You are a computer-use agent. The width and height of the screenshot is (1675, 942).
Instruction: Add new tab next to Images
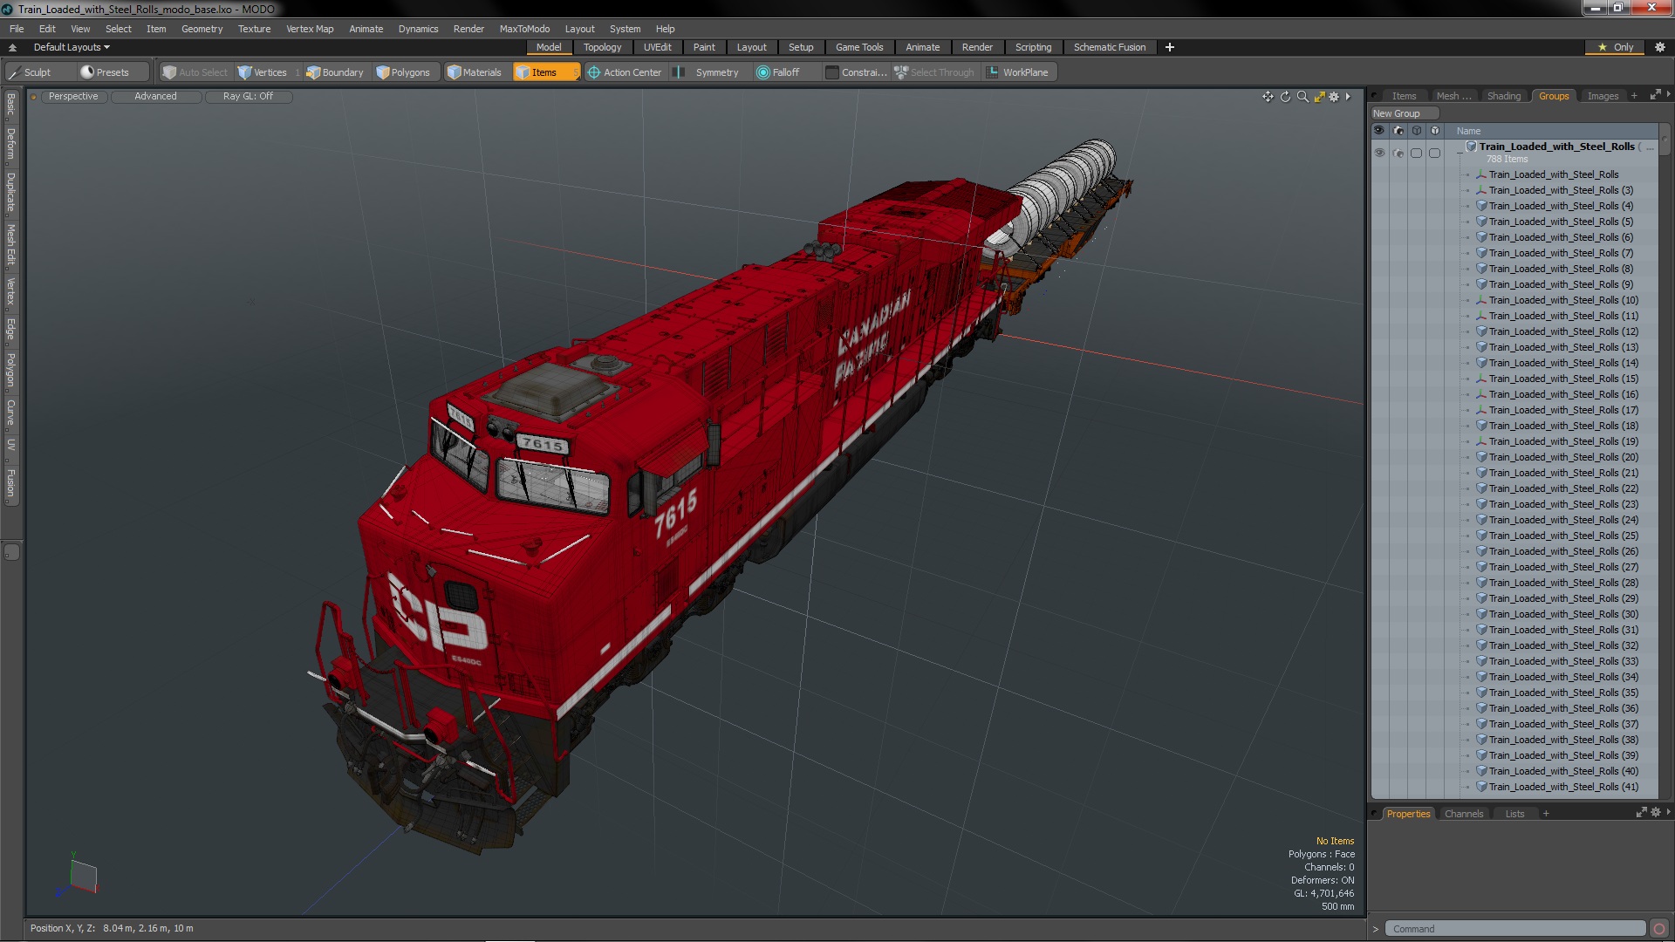1634,96
